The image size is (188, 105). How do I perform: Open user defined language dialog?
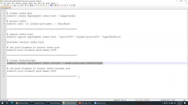tap(53, 5)
